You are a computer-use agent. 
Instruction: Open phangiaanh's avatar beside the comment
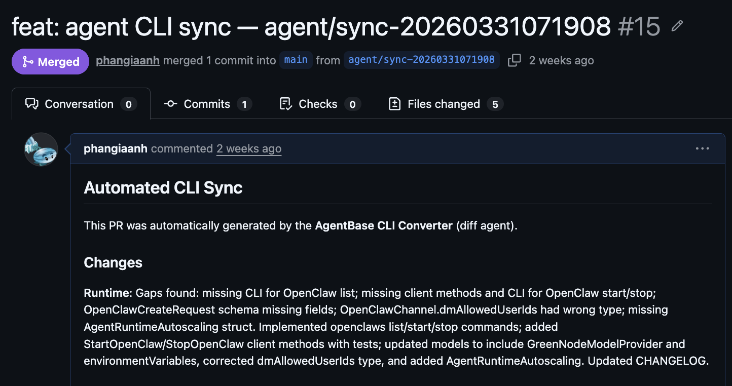(41, 149)
